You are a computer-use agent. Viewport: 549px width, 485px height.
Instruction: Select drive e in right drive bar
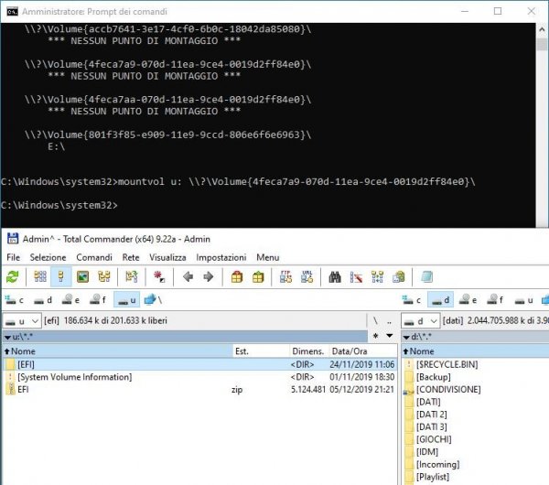click(468, 300)
